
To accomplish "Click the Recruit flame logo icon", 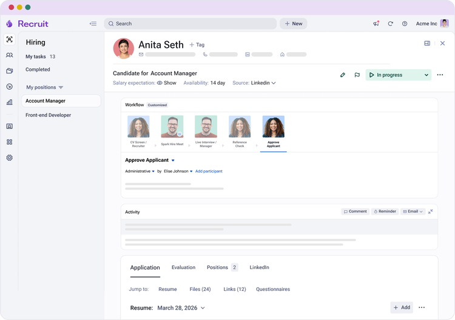I will click(9, 24).
